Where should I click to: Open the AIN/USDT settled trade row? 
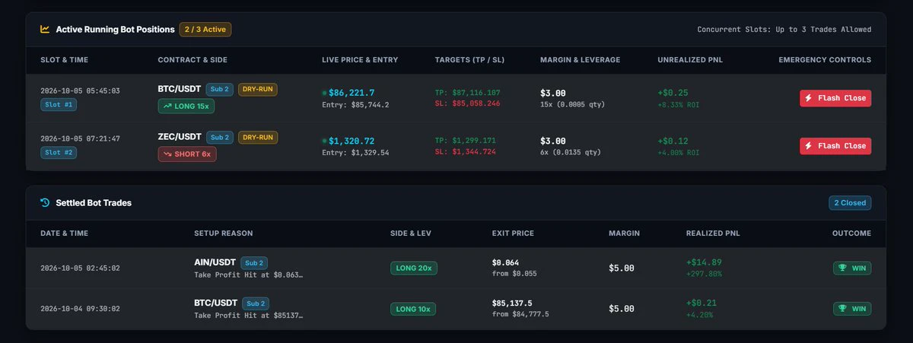click(456, 268)
